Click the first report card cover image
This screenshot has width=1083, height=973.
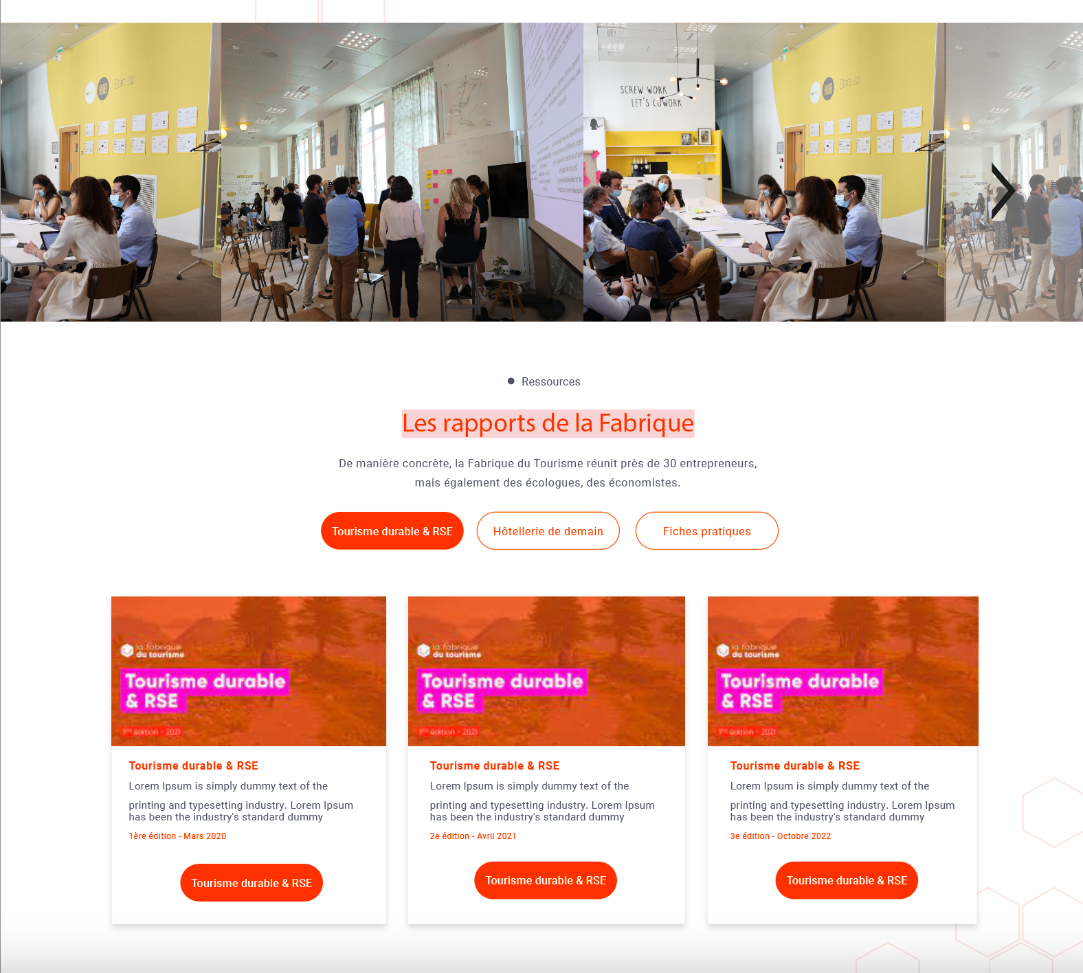coord(249,671)
